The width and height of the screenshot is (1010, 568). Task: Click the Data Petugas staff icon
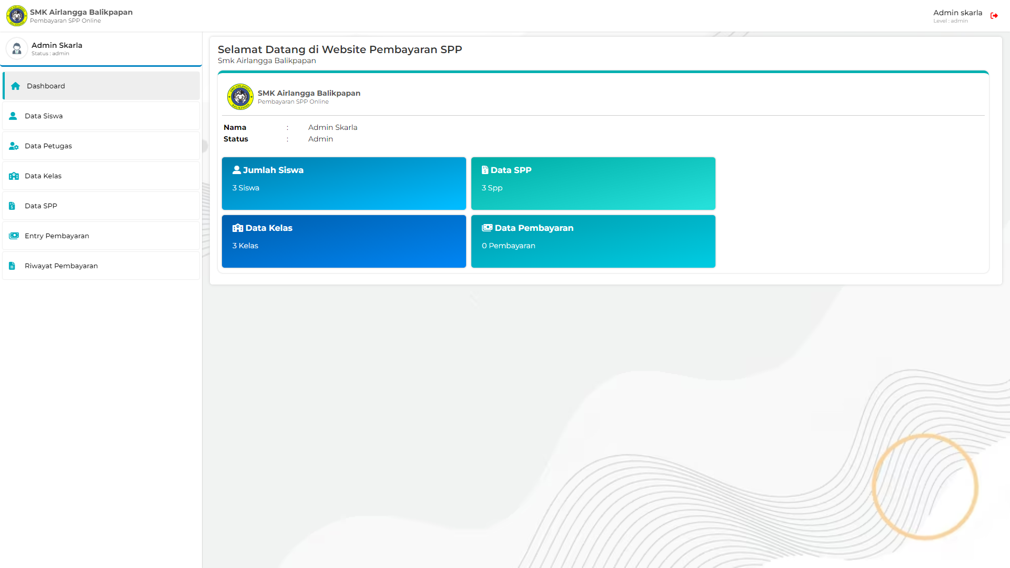[x=13, y=146]
